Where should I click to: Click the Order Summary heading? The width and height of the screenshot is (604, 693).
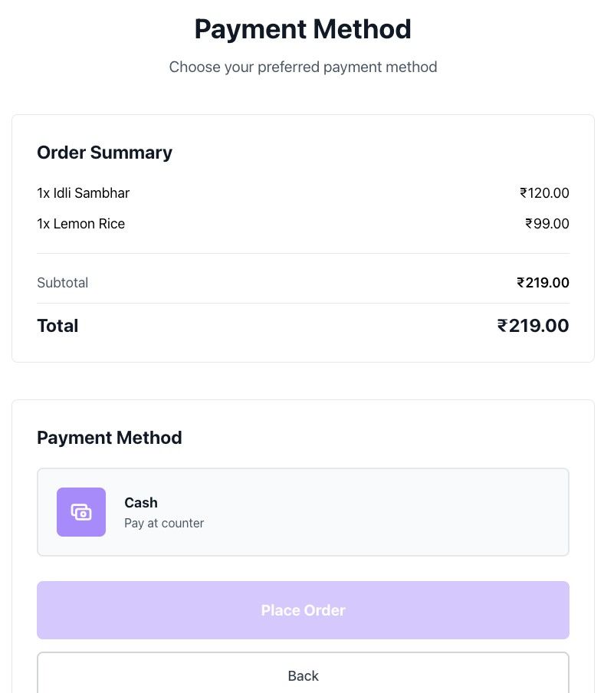click(104, 153)
